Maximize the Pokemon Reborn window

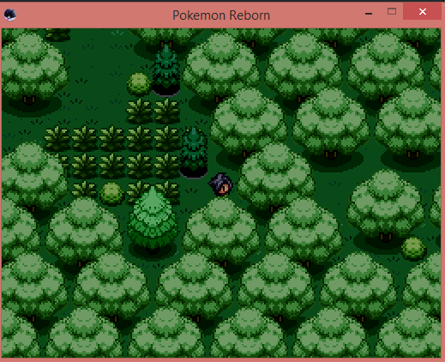pos(392,12)
